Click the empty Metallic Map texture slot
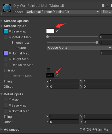This screenshot has height=134, width=112. [6, 37]
